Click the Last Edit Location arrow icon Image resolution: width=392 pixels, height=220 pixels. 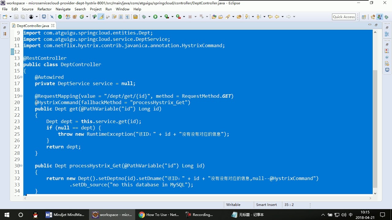(270, 17)
